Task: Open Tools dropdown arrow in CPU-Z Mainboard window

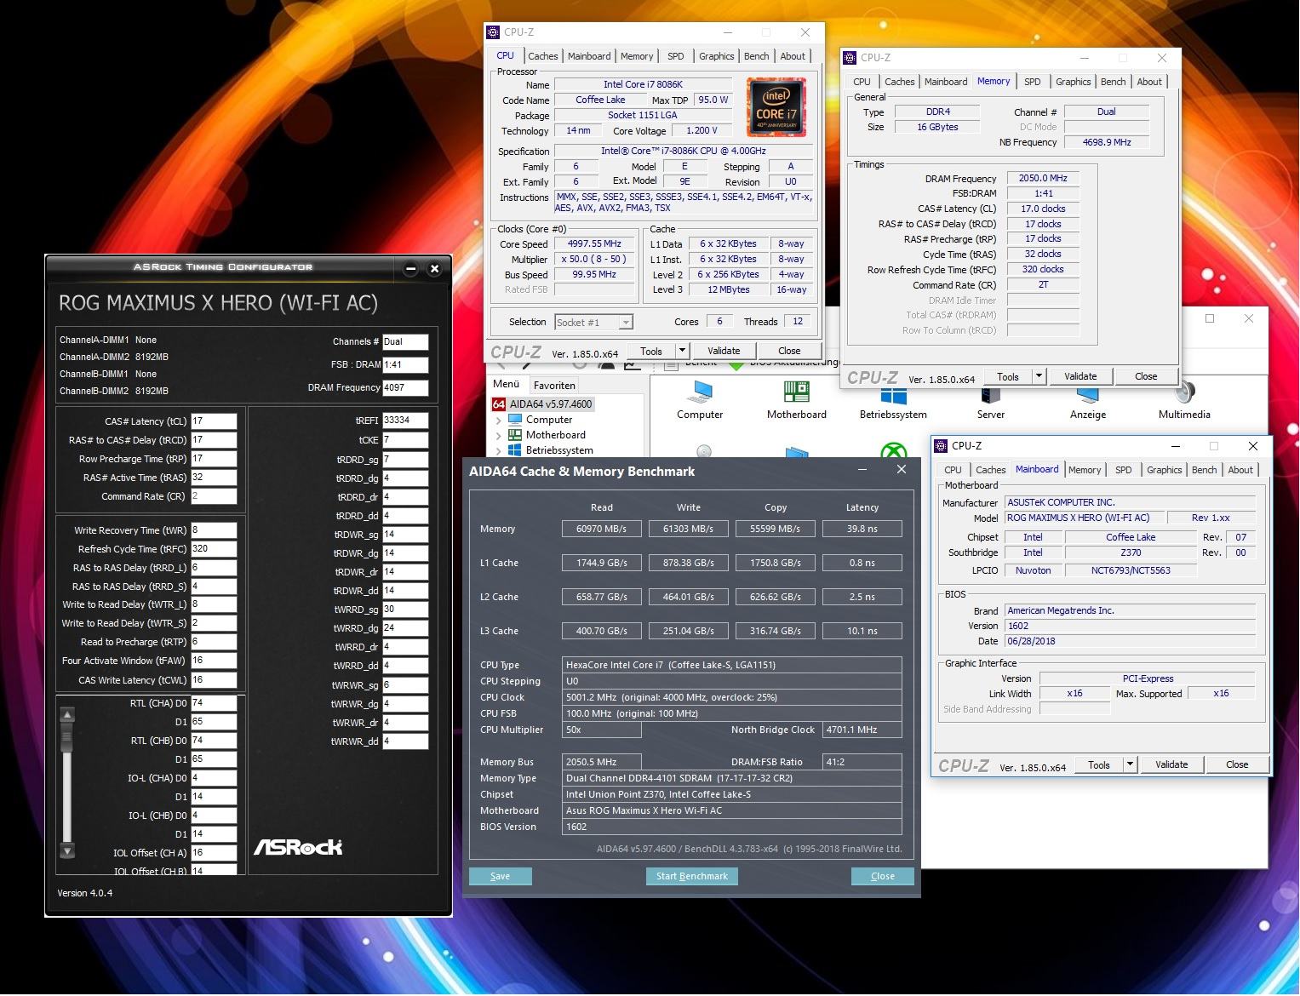Action: click(1130, 764)
